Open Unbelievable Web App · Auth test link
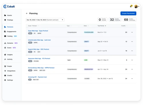 [39, 40]
